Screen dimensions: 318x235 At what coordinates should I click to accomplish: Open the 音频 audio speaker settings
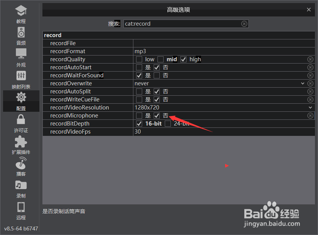(x=21, y=36)
